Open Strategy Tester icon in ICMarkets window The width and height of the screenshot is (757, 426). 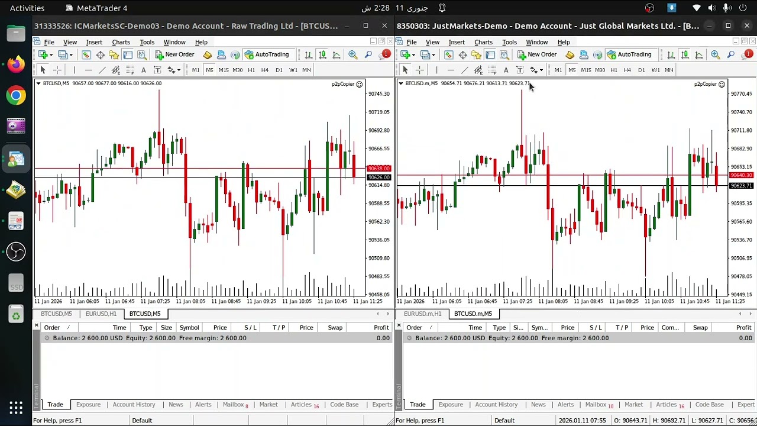point(142,54)
